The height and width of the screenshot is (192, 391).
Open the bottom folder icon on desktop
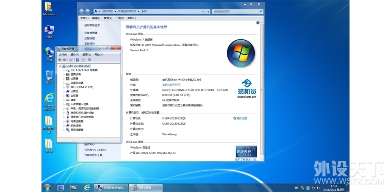tap(49, 145)
